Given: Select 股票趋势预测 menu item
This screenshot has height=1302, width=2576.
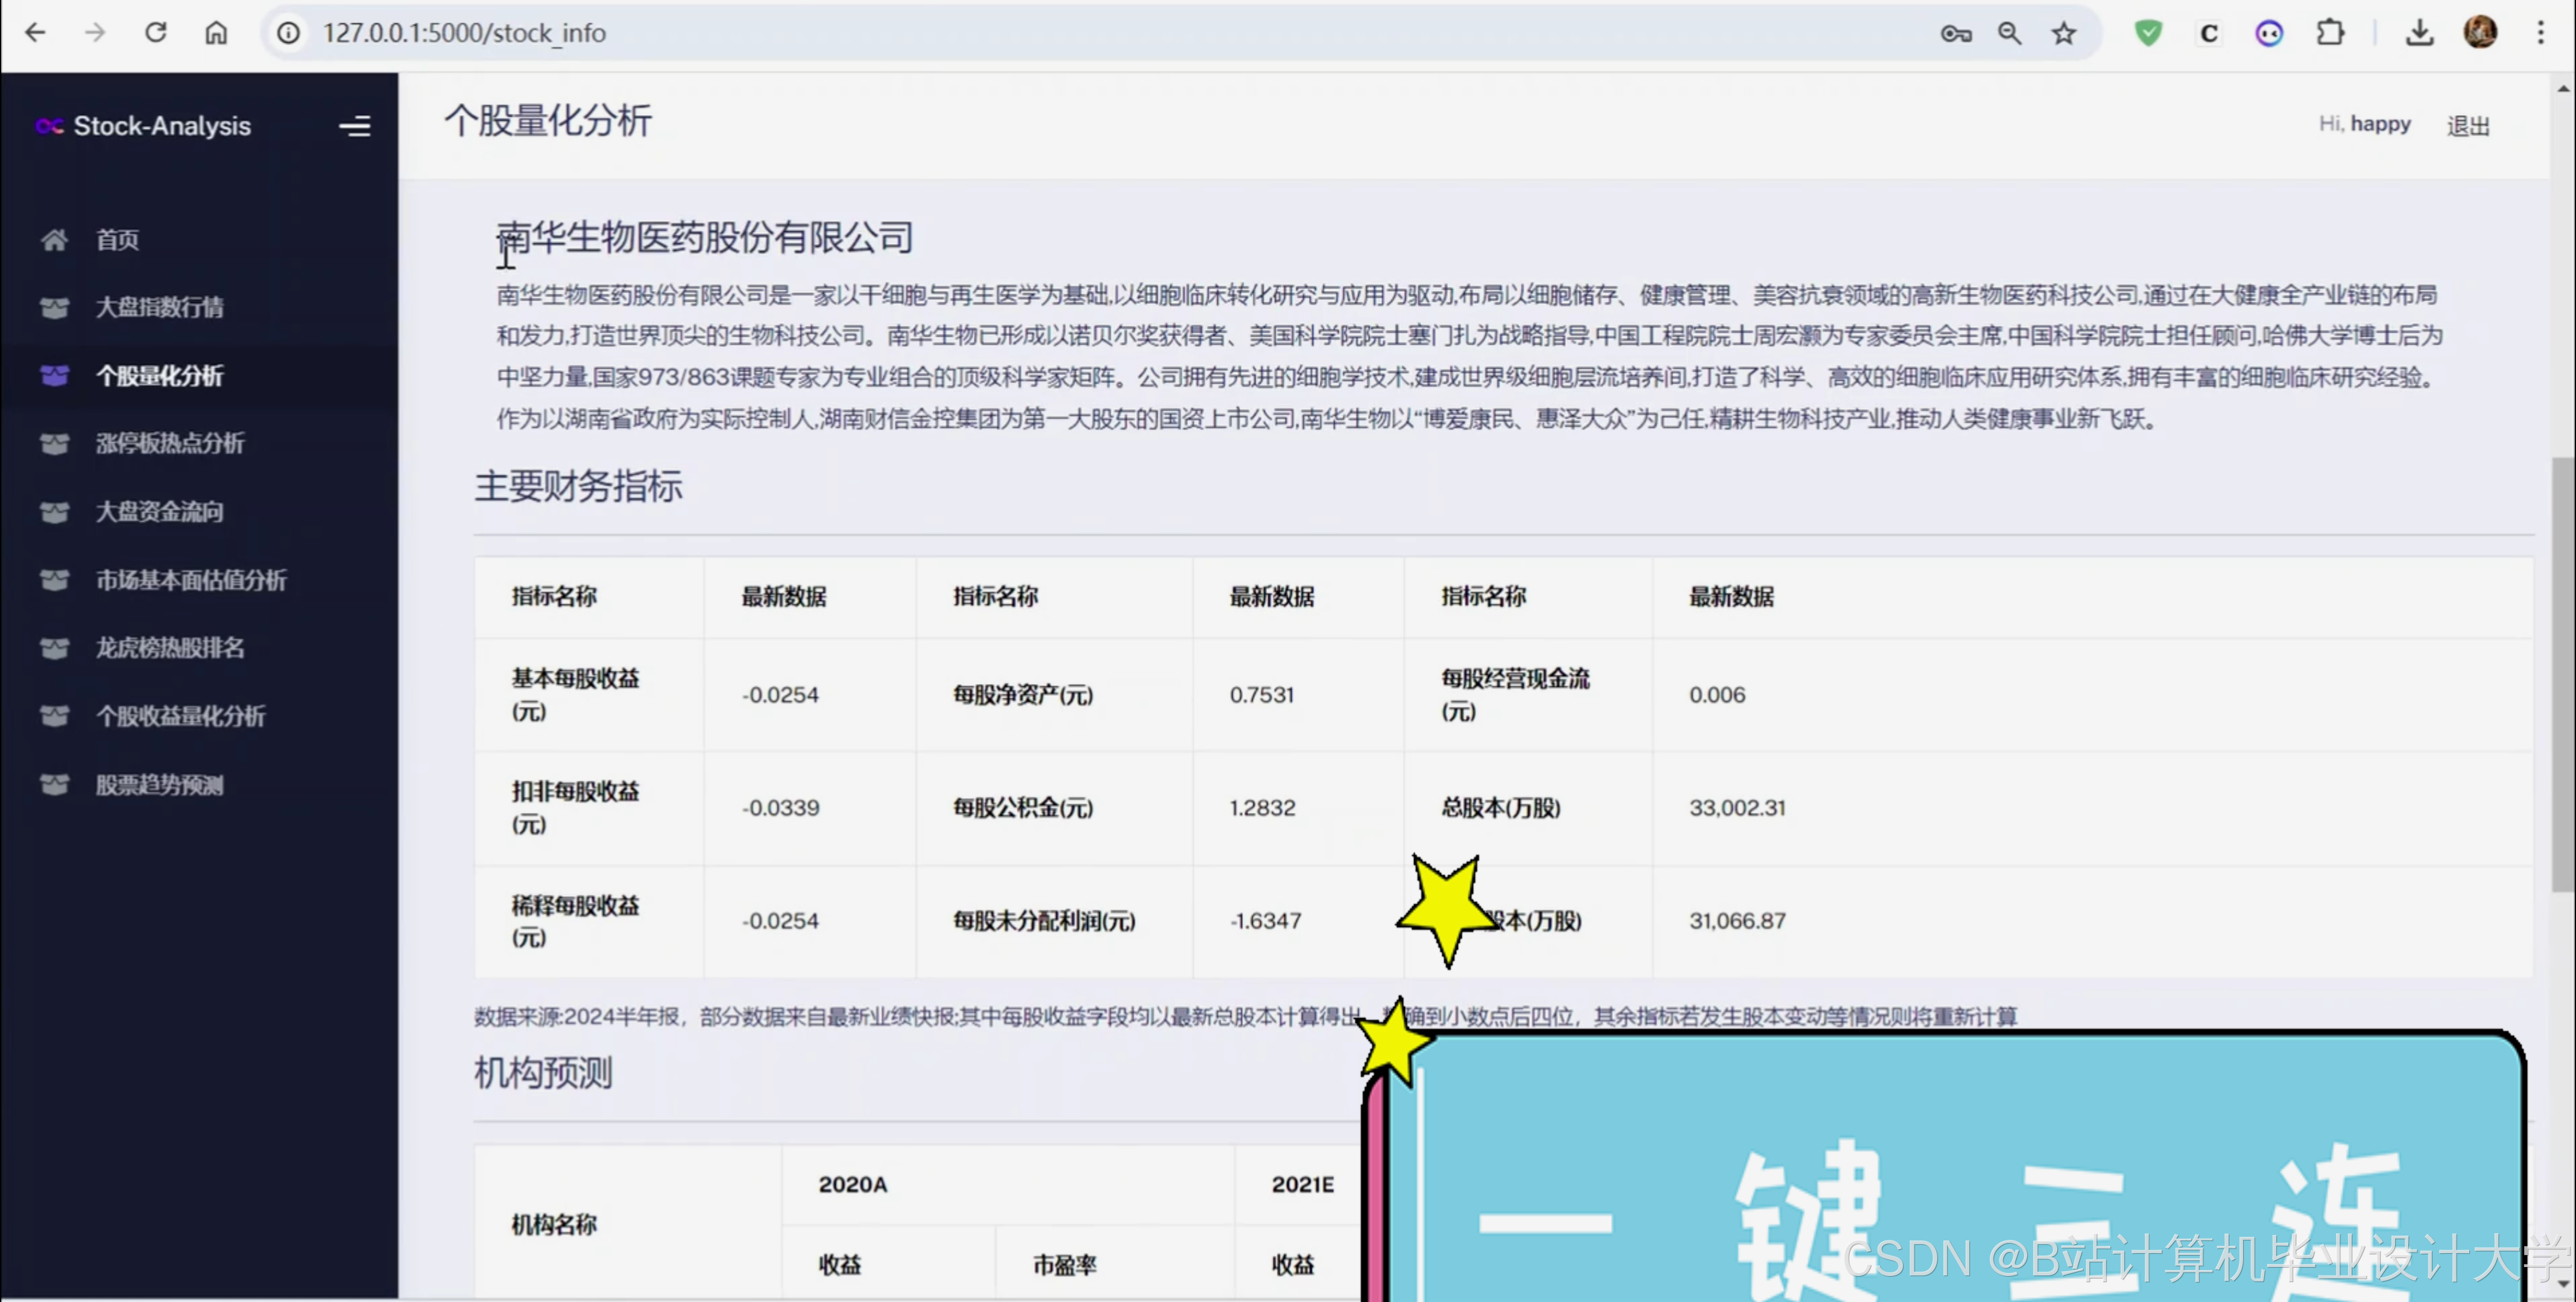Looking at the screenshot, I should click(x=159, y=784).
